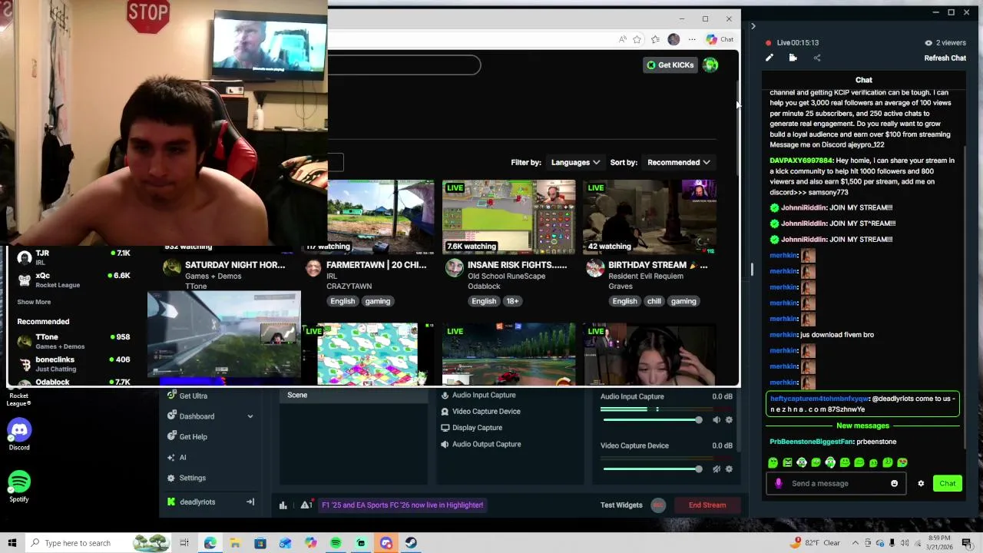Open boneclinks channel in Recommended list

73,363
